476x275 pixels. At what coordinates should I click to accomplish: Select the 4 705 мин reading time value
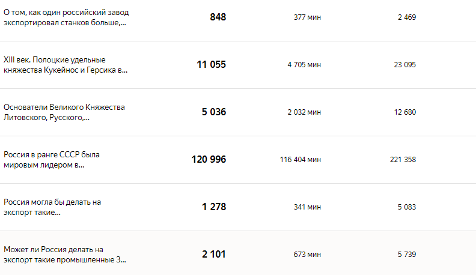(x=304, y=65)
